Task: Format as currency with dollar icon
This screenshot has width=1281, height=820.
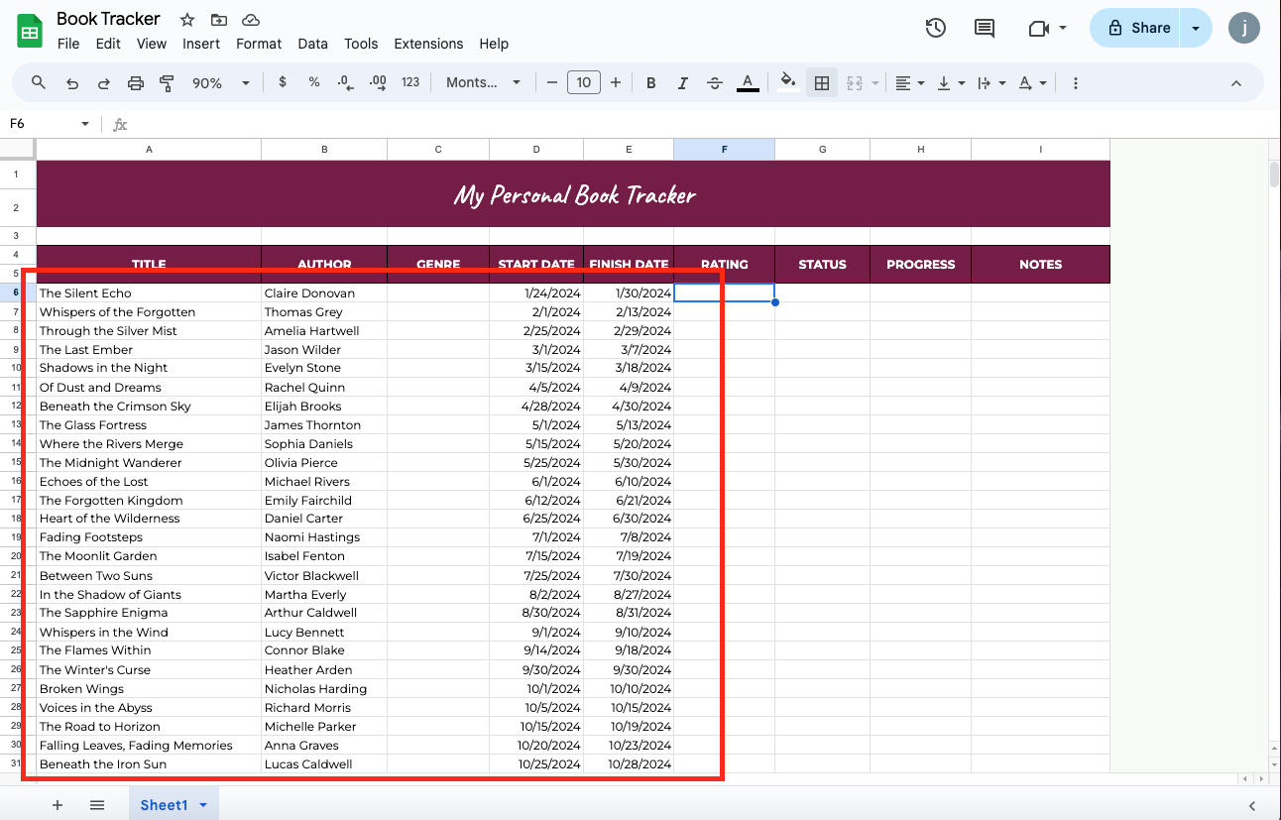Action: coord(283,82)
